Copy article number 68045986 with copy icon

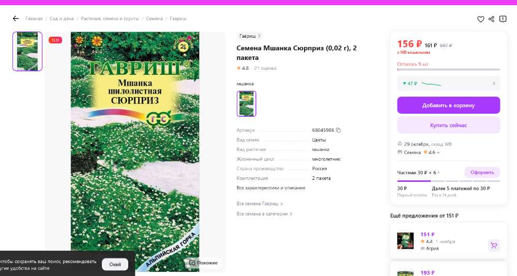tap(338, 130)
